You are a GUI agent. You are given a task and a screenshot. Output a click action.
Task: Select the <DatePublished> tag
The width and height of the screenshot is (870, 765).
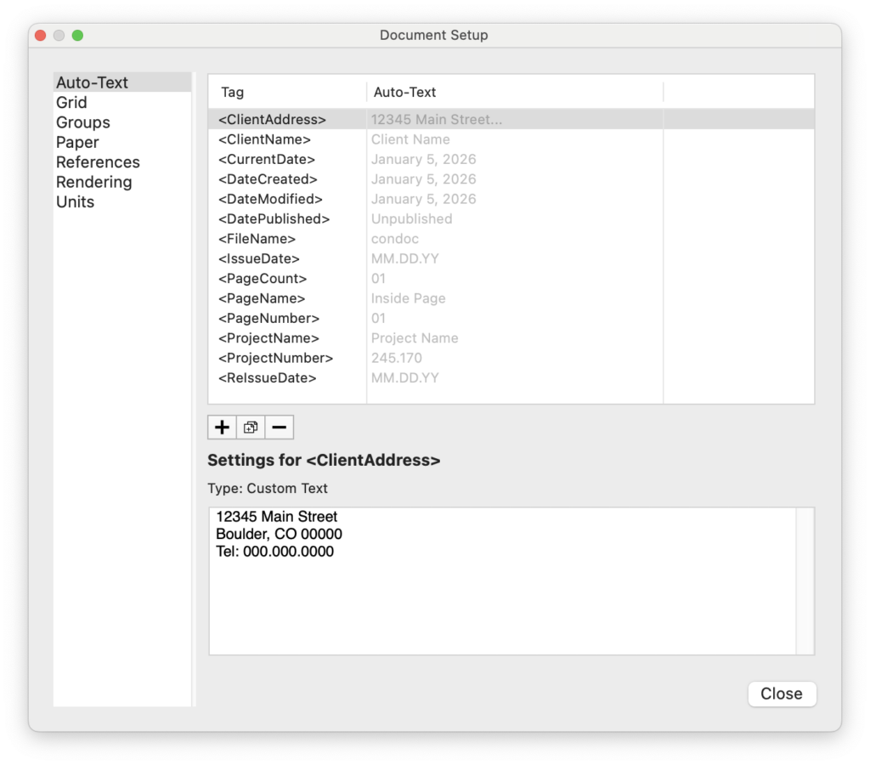click(x=274, y=219)
